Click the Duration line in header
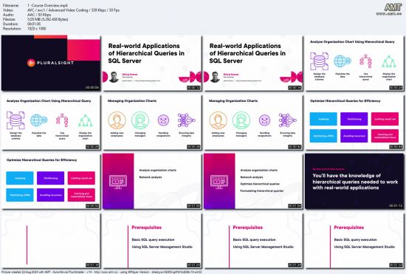Viewport: 406px width, 274px height. click(21, 24)
